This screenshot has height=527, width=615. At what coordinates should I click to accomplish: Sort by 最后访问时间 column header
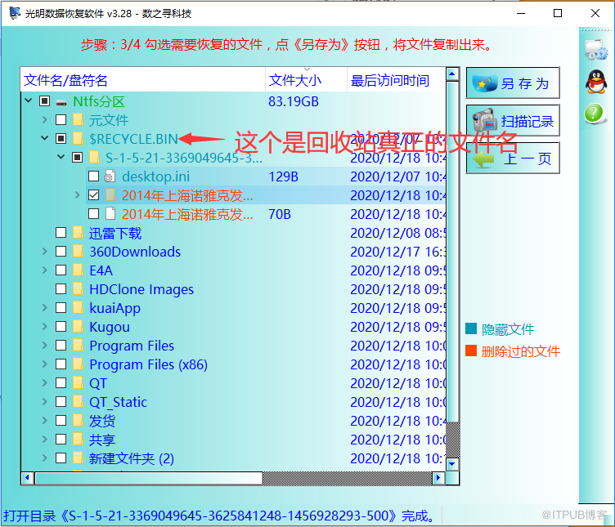point(396,80)
